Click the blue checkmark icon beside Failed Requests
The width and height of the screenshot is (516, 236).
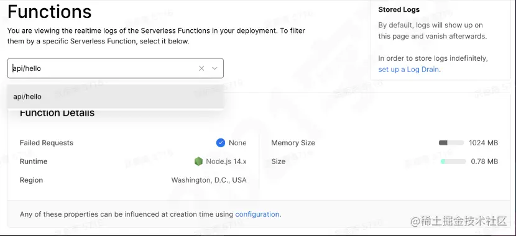click(221, 143)
